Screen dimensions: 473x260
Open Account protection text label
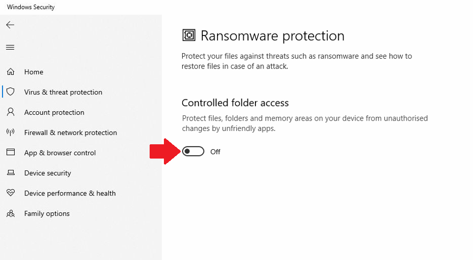pos(54,112)
